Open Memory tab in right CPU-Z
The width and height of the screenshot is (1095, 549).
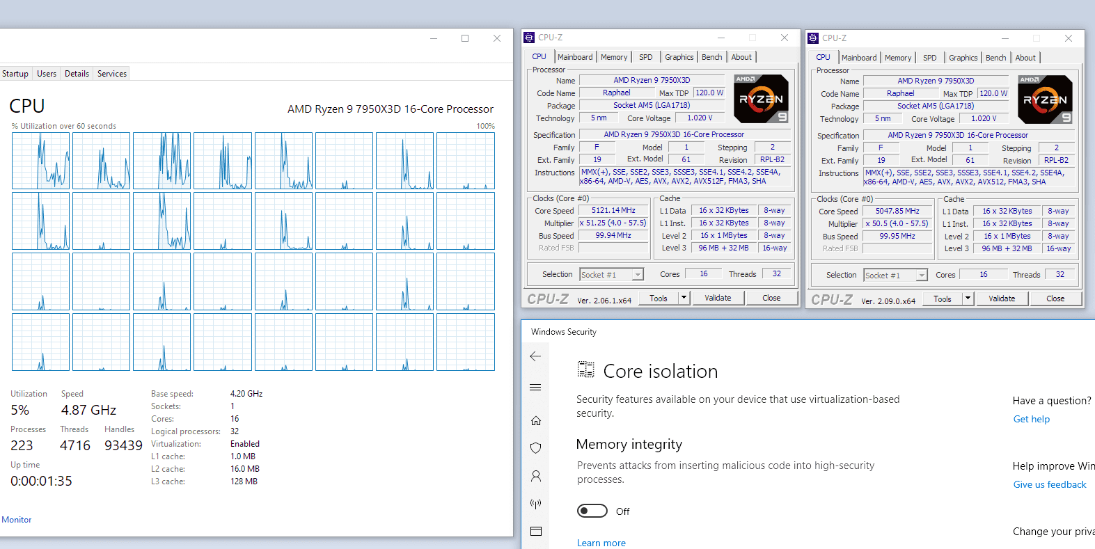[898, 58]
